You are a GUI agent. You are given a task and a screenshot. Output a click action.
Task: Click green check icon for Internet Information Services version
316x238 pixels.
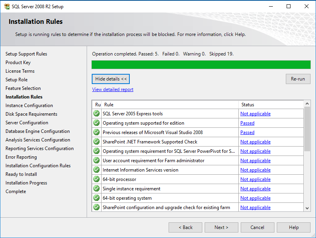click(96, 170)
